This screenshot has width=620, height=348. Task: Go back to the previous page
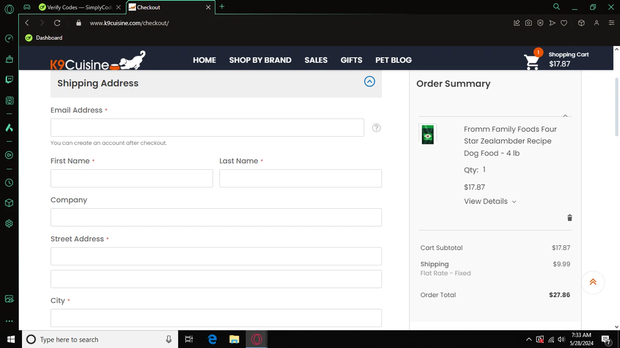coord(27,23)
